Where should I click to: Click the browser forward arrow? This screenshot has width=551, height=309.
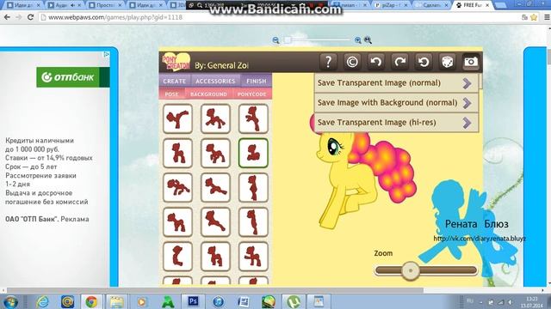click(19, 17)
